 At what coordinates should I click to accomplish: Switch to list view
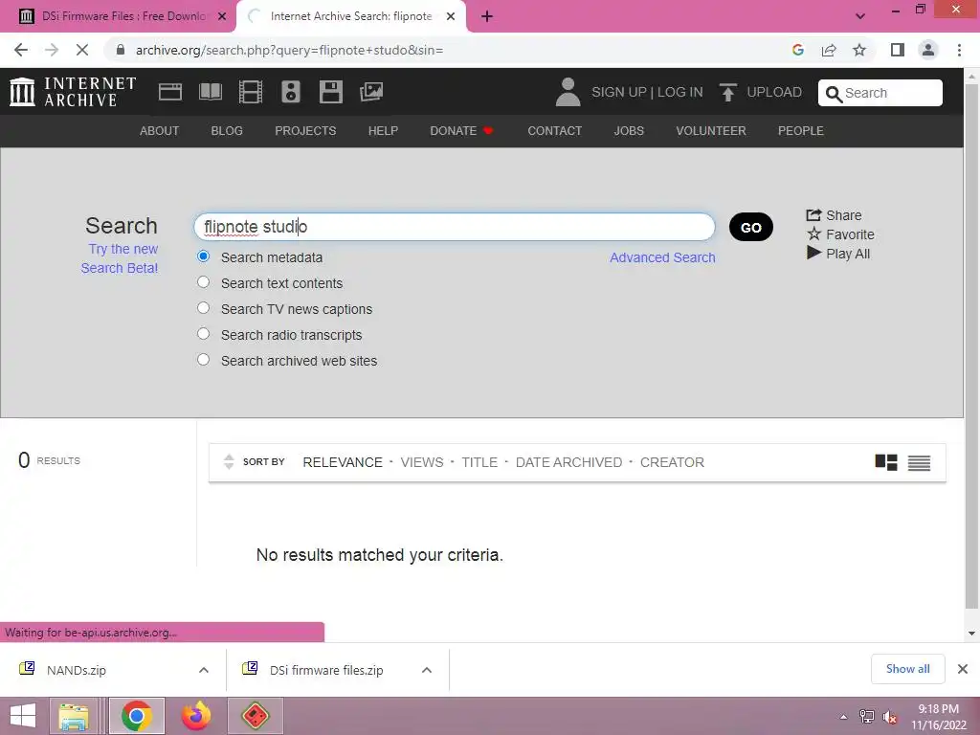pyautogui.click(x=919, y=462)
